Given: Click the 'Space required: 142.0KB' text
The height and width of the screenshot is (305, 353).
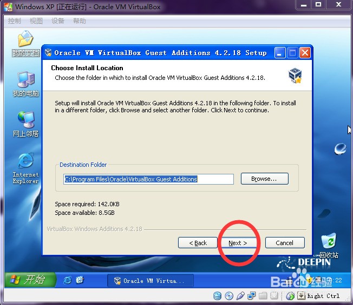Looking at the screenshot, I should [87, 204].
